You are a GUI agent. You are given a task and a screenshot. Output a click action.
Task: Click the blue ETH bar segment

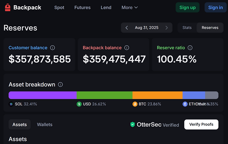point(194,95)
